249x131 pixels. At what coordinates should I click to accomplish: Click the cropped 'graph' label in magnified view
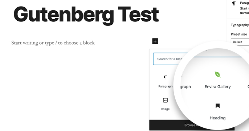click(x=185, y=87)
